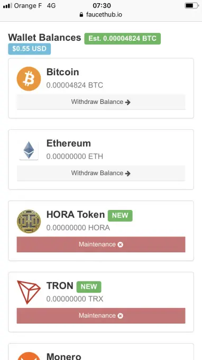This screenshot has height=360, width=202.
Task: Click the red TRON triangle logo
Action: point(29,292)
